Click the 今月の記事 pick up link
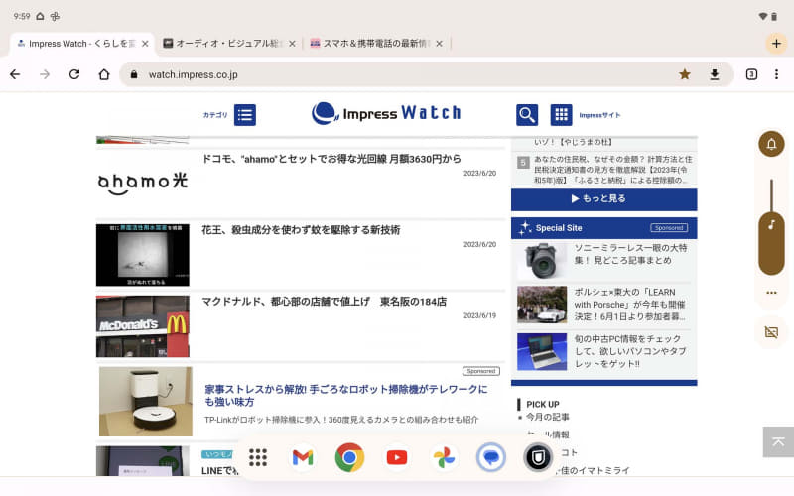Viewport: 794px width, 496px height. coord(548,417)
